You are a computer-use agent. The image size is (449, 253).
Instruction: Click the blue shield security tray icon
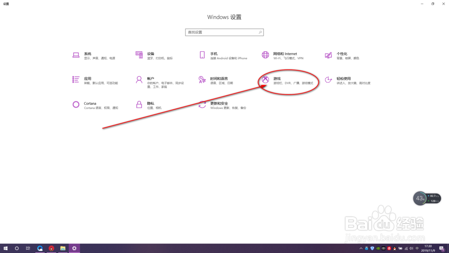coord(372,249)
